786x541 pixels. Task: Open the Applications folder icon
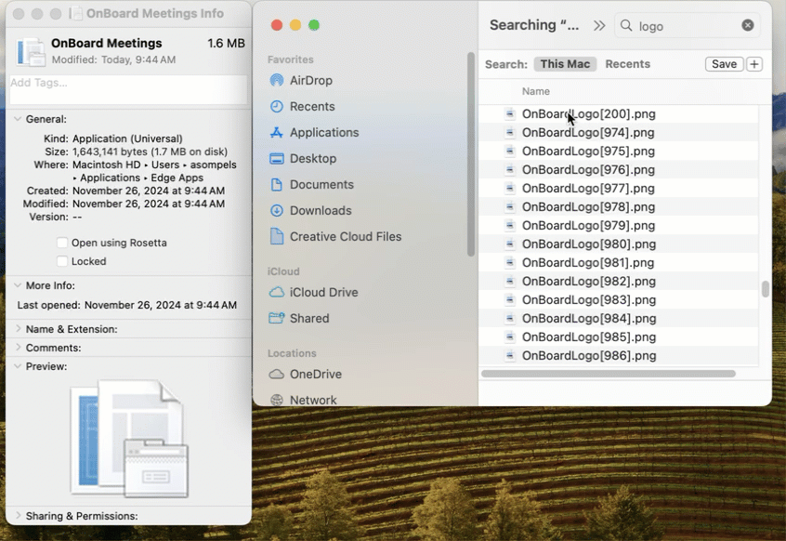[x=276, y=133]
